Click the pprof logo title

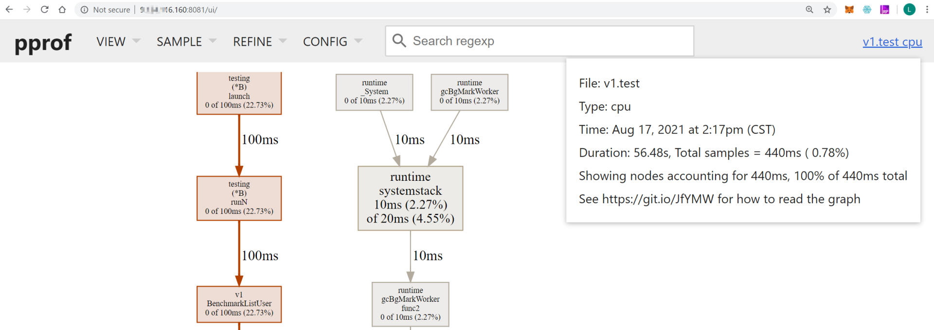(x=43, y=43)
